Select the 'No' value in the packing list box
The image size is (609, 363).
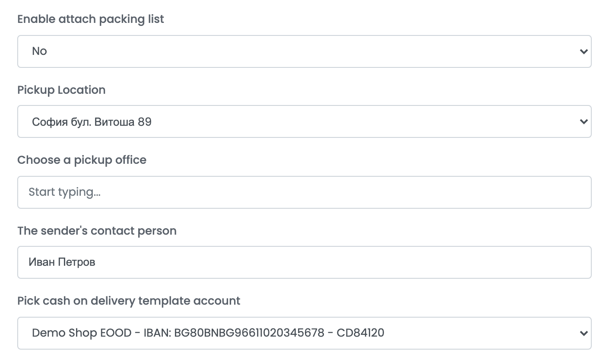39,51
